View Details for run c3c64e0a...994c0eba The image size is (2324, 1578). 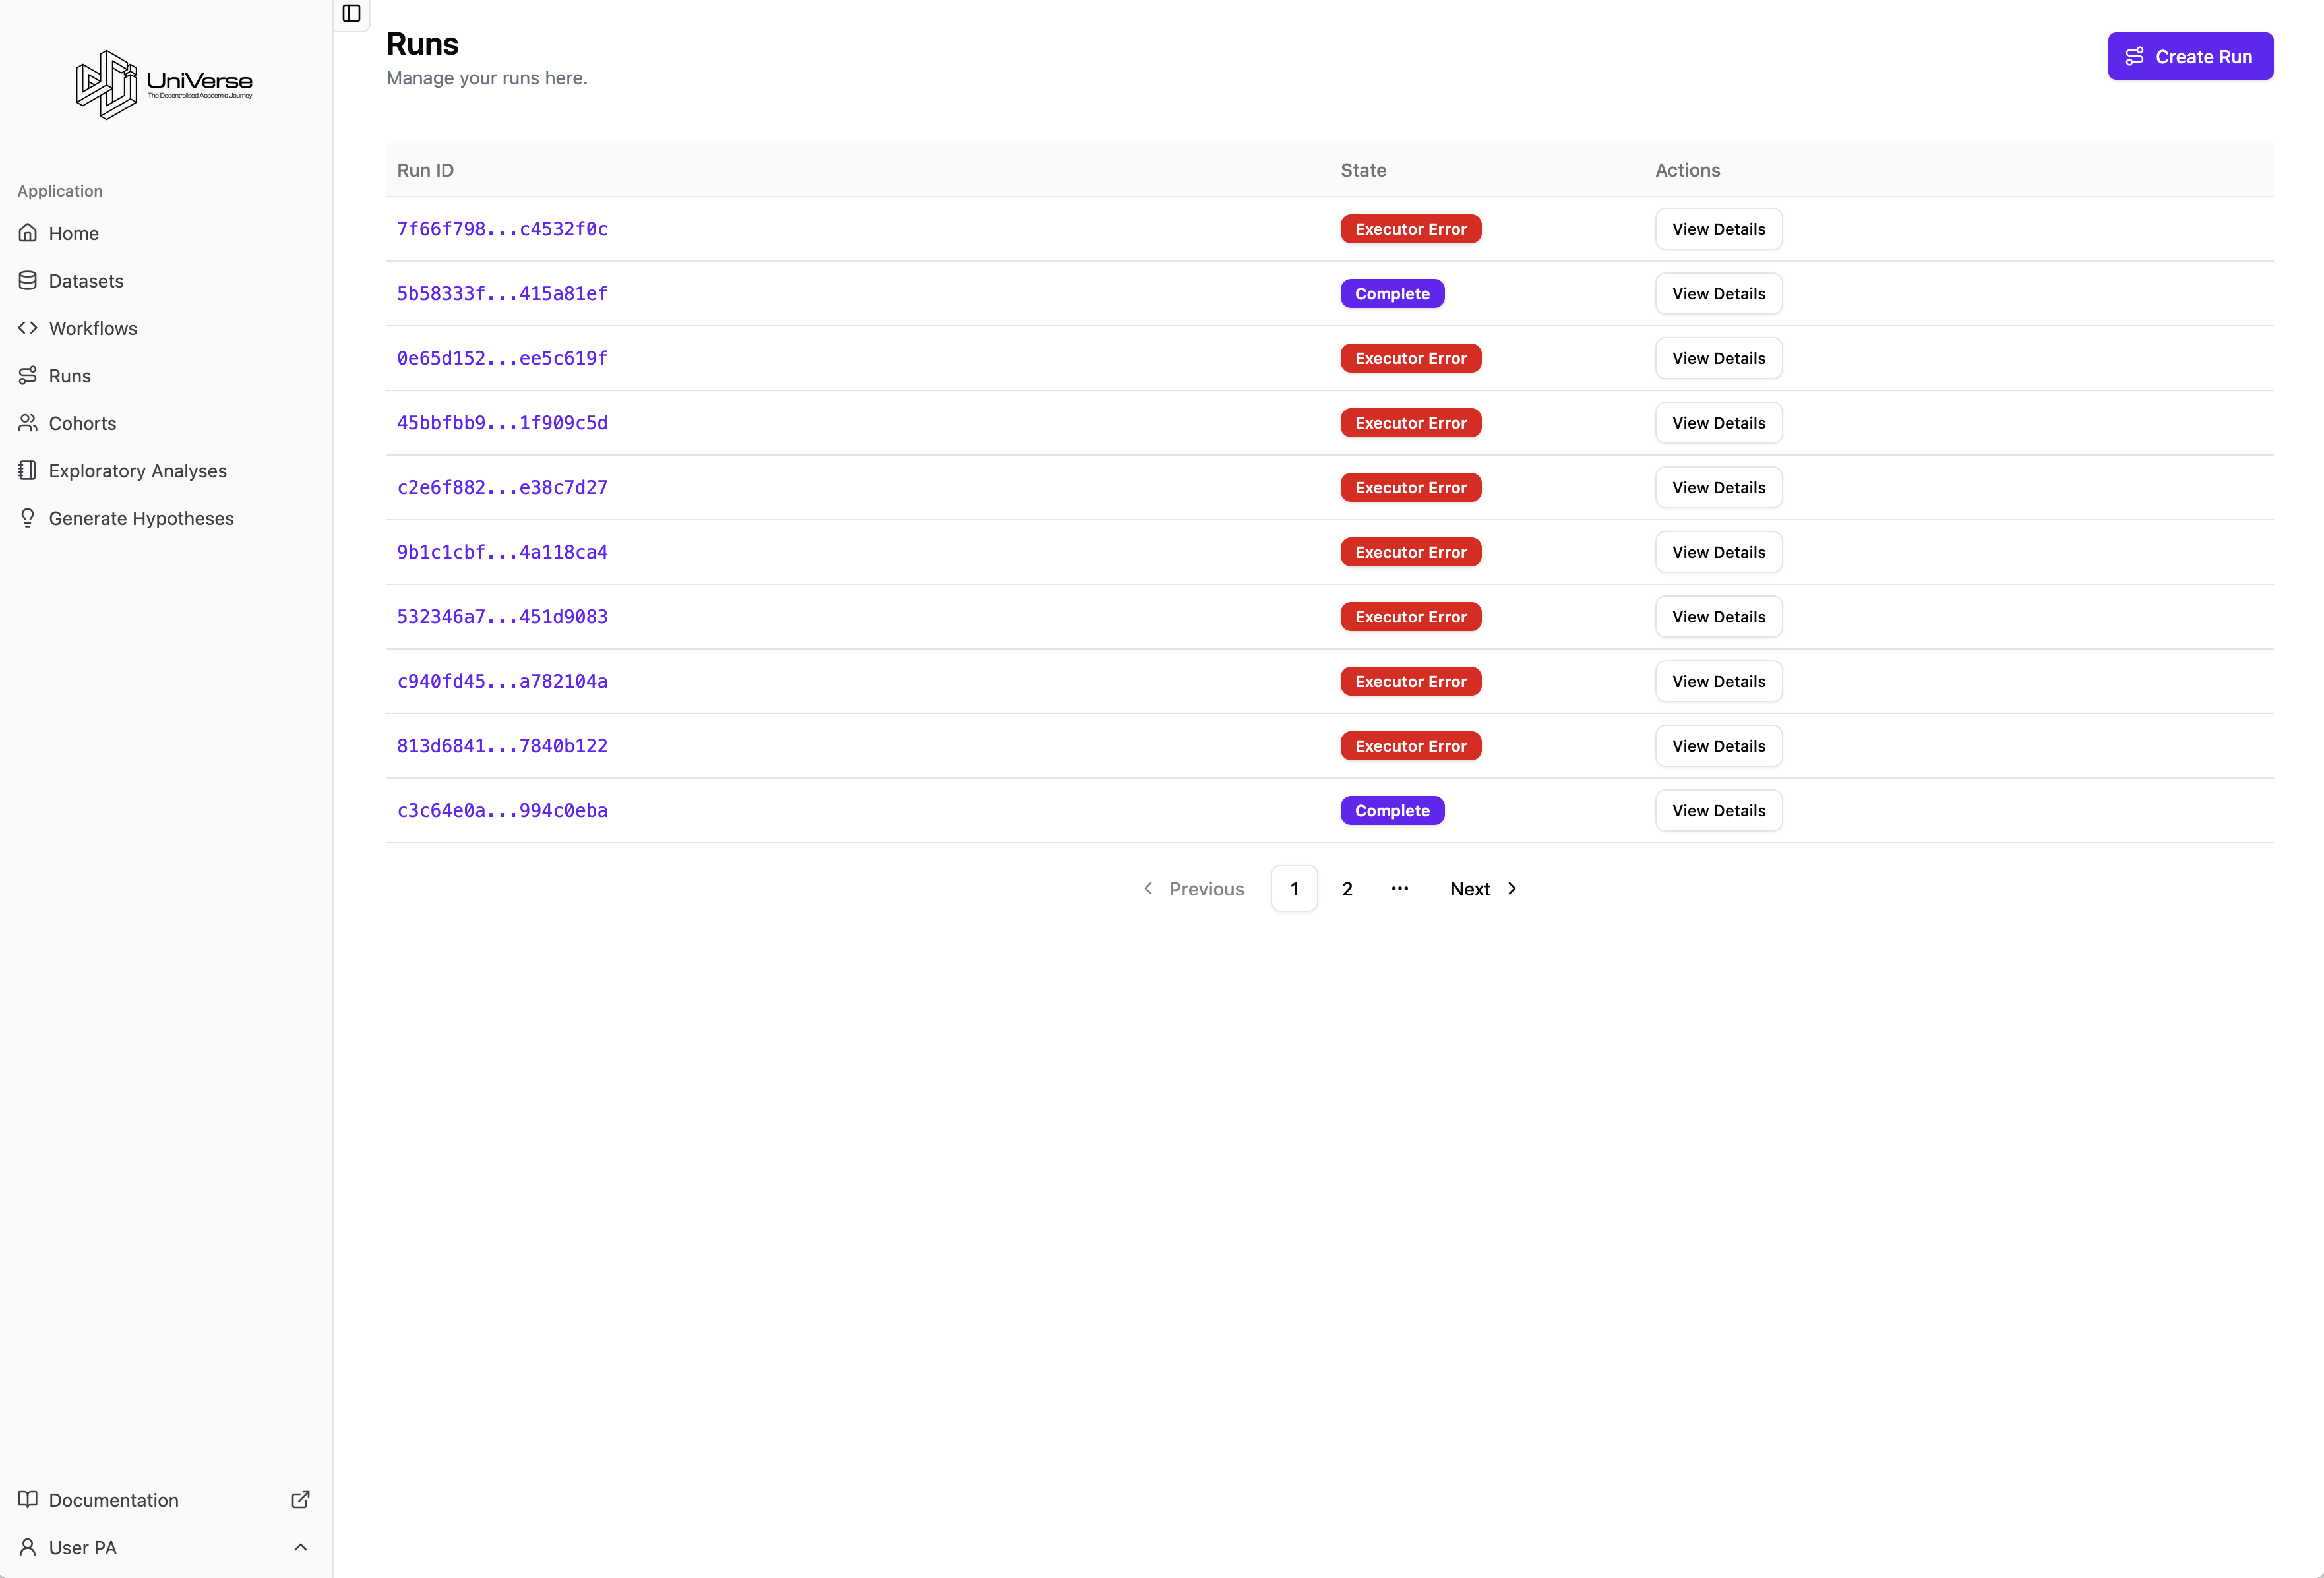click(1718, 811)
